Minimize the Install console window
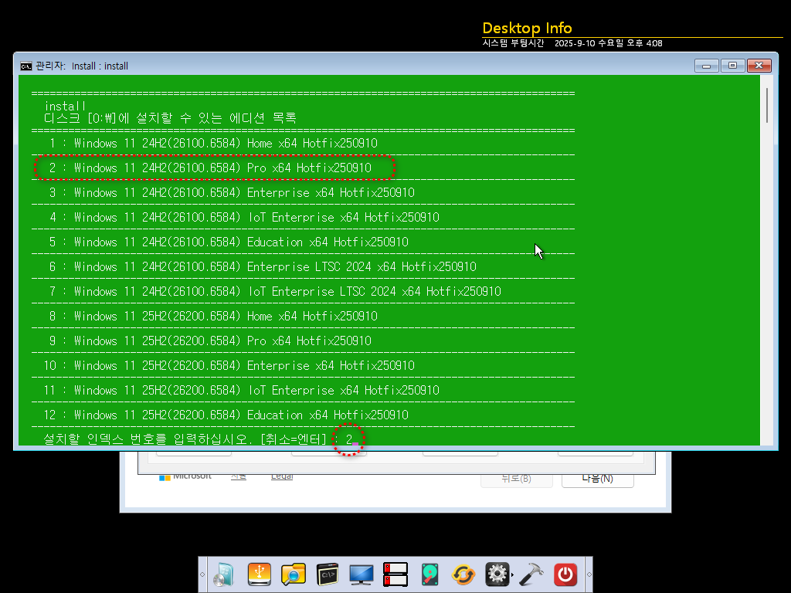Image resolution: width=791 pixels, height=593 pixels. point(706,66)
